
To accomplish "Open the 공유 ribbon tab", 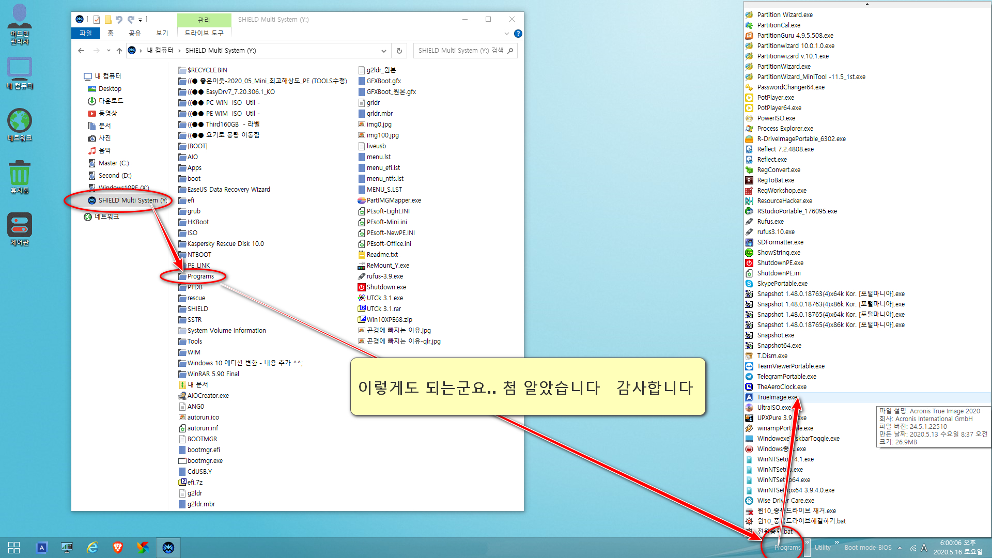I will (135, 33).
